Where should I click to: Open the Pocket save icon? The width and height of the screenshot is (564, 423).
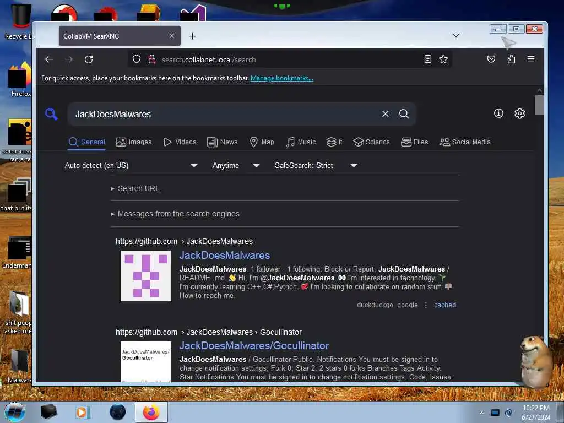click(x=491, y=59)
